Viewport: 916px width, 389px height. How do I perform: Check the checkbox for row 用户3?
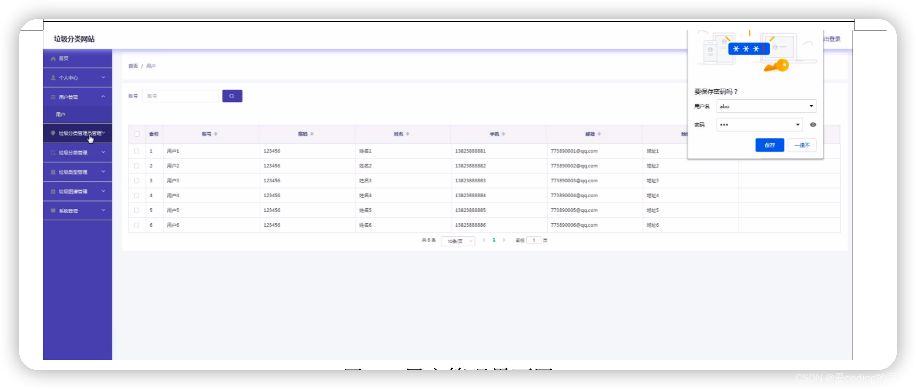pyautogui.click(x=137, y=181)
